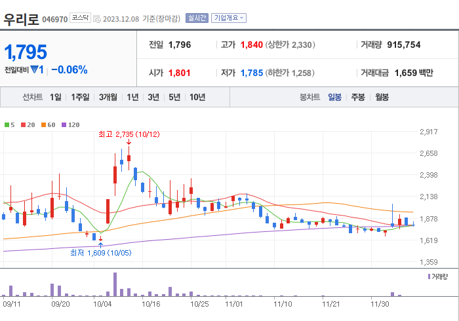The height and width of the screenshot is (321, 459).
Task: Click the purple 120-day moving average swatch
Action: (64, 125)
